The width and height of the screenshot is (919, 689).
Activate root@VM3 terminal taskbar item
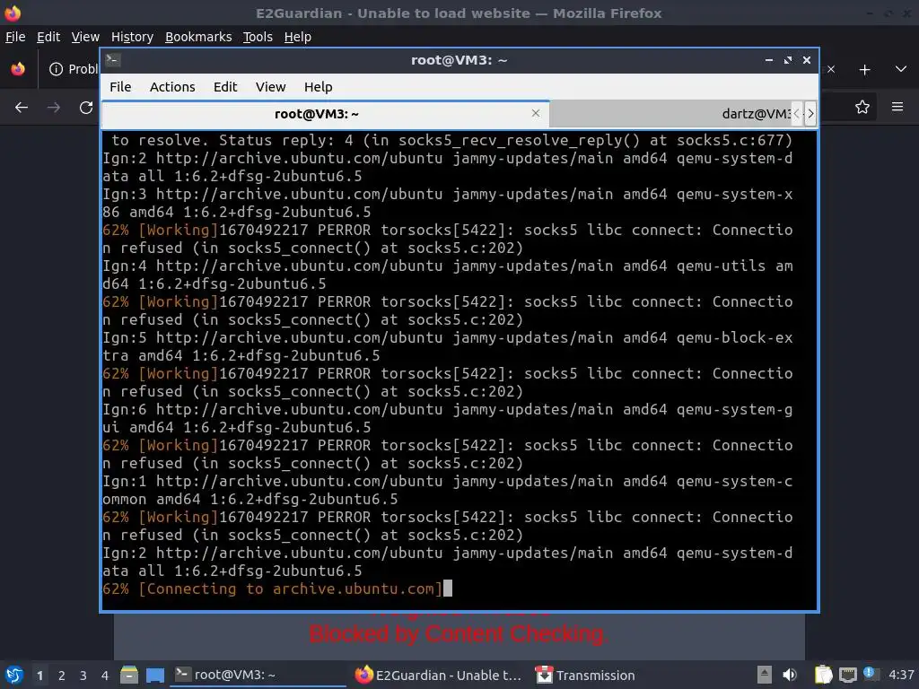(258, 675)
